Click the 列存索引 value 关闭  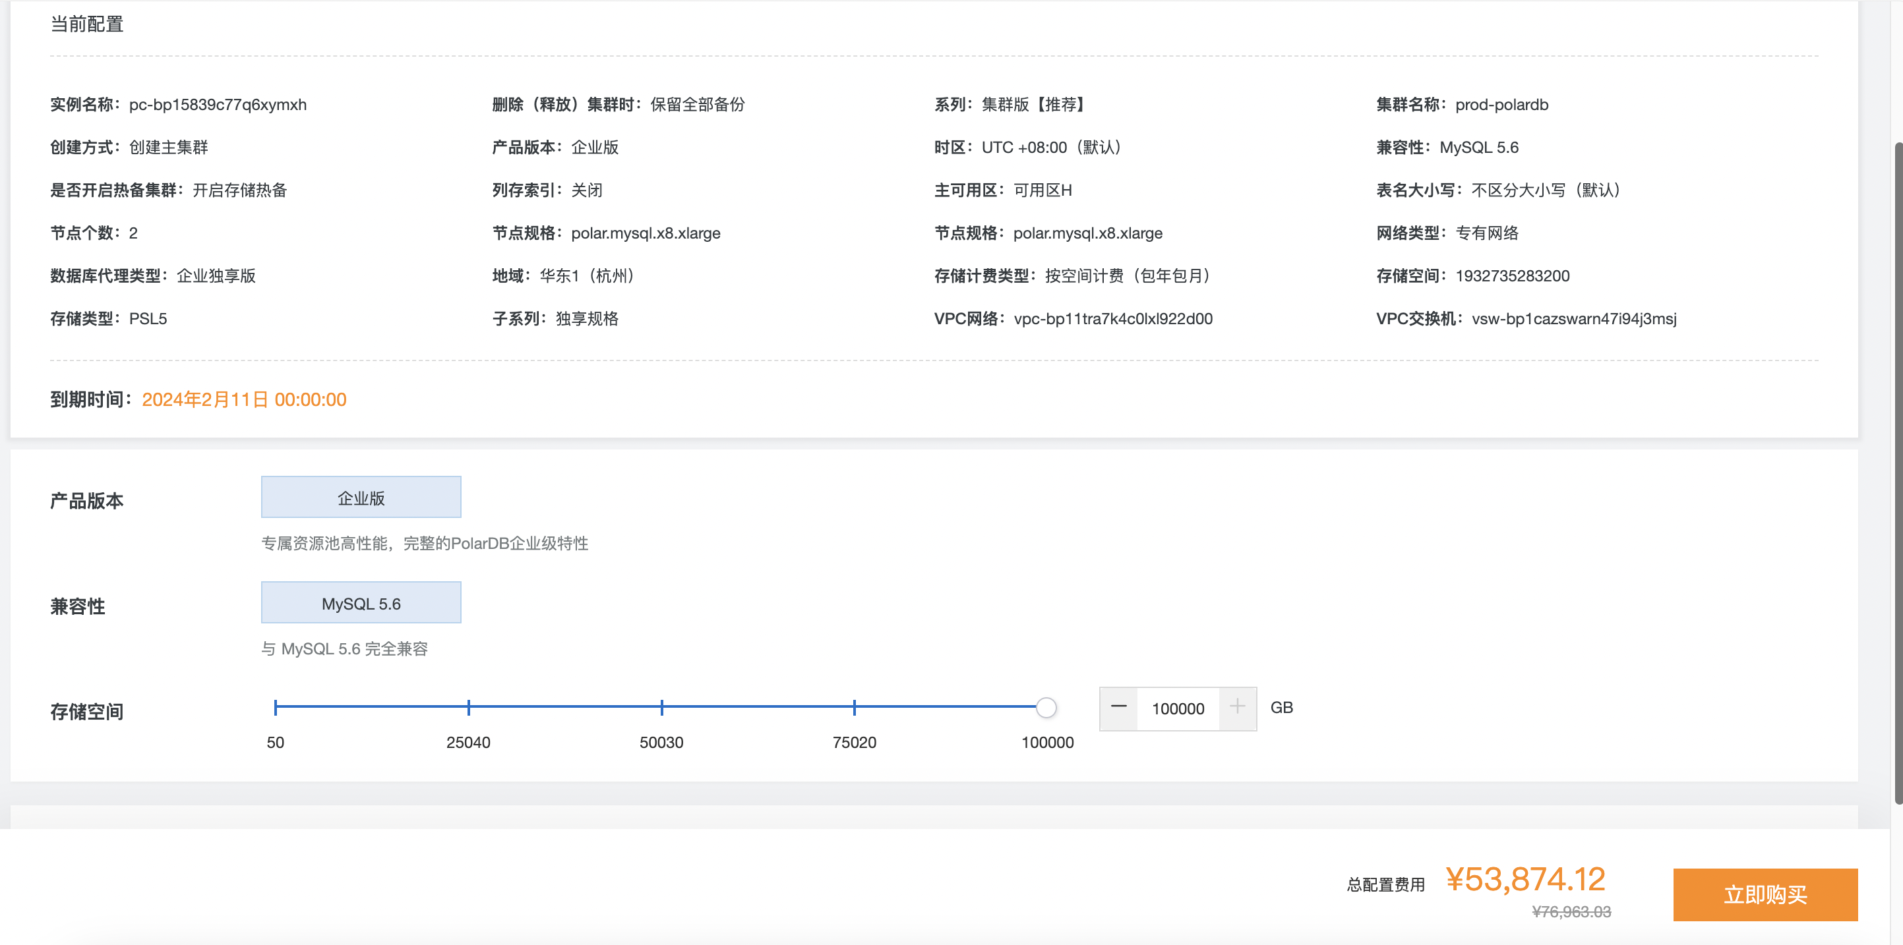587,190
